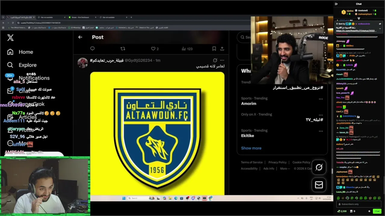Open the Home page in X sidebar

click(20, 52)
